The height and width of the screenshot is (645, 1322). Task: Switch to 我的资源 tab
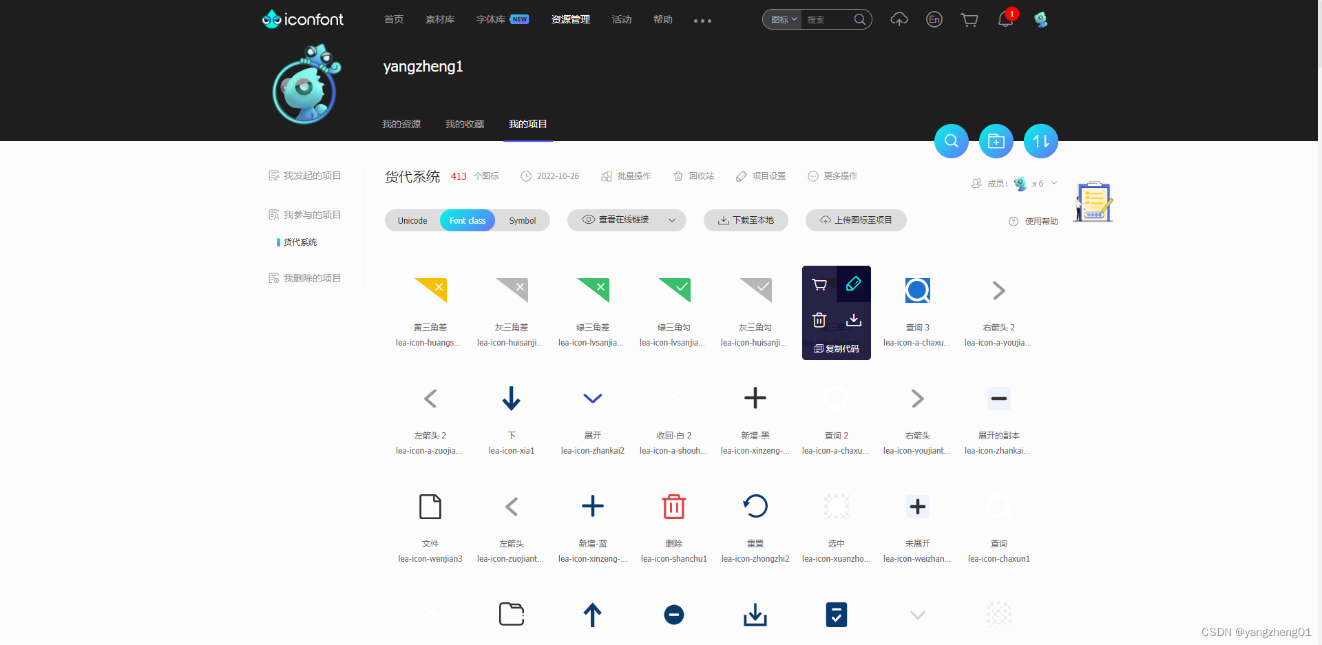click(x=401, y=124)
